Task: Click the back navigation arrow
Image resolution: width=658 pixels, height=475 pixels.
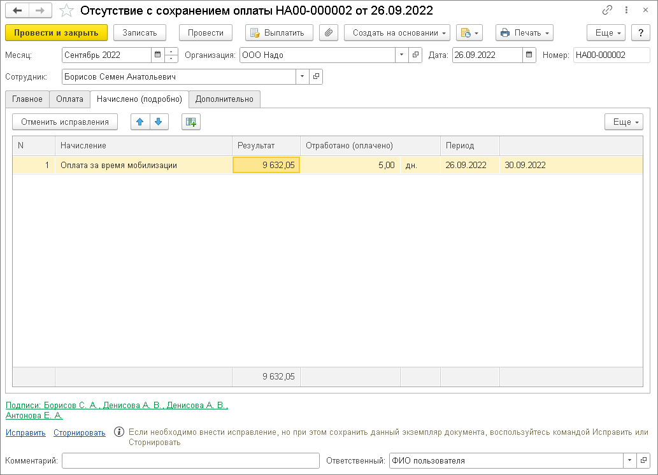Action: (x=17, y=10)
